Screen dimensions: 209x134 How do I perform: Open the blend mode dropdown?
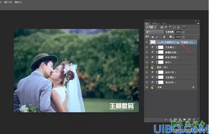click(x=154, y=32)
